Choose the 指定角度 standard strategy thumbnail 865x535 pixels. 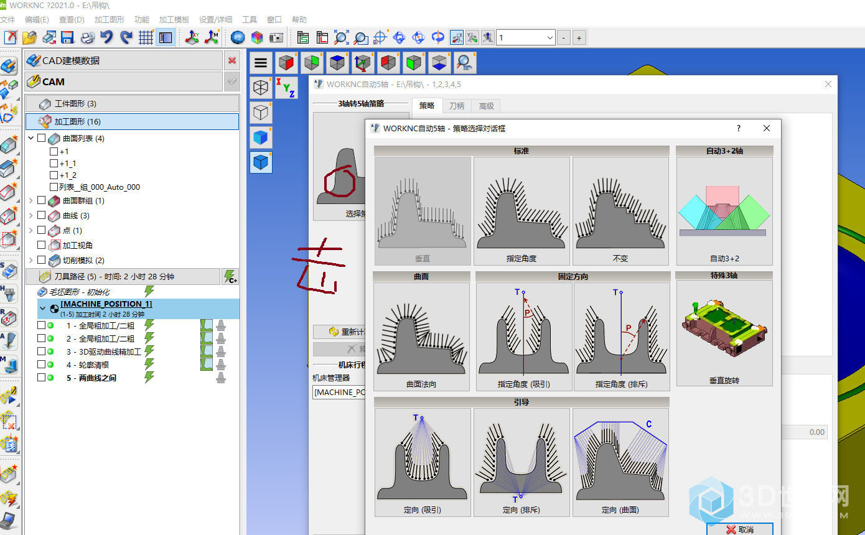(521, 211)
